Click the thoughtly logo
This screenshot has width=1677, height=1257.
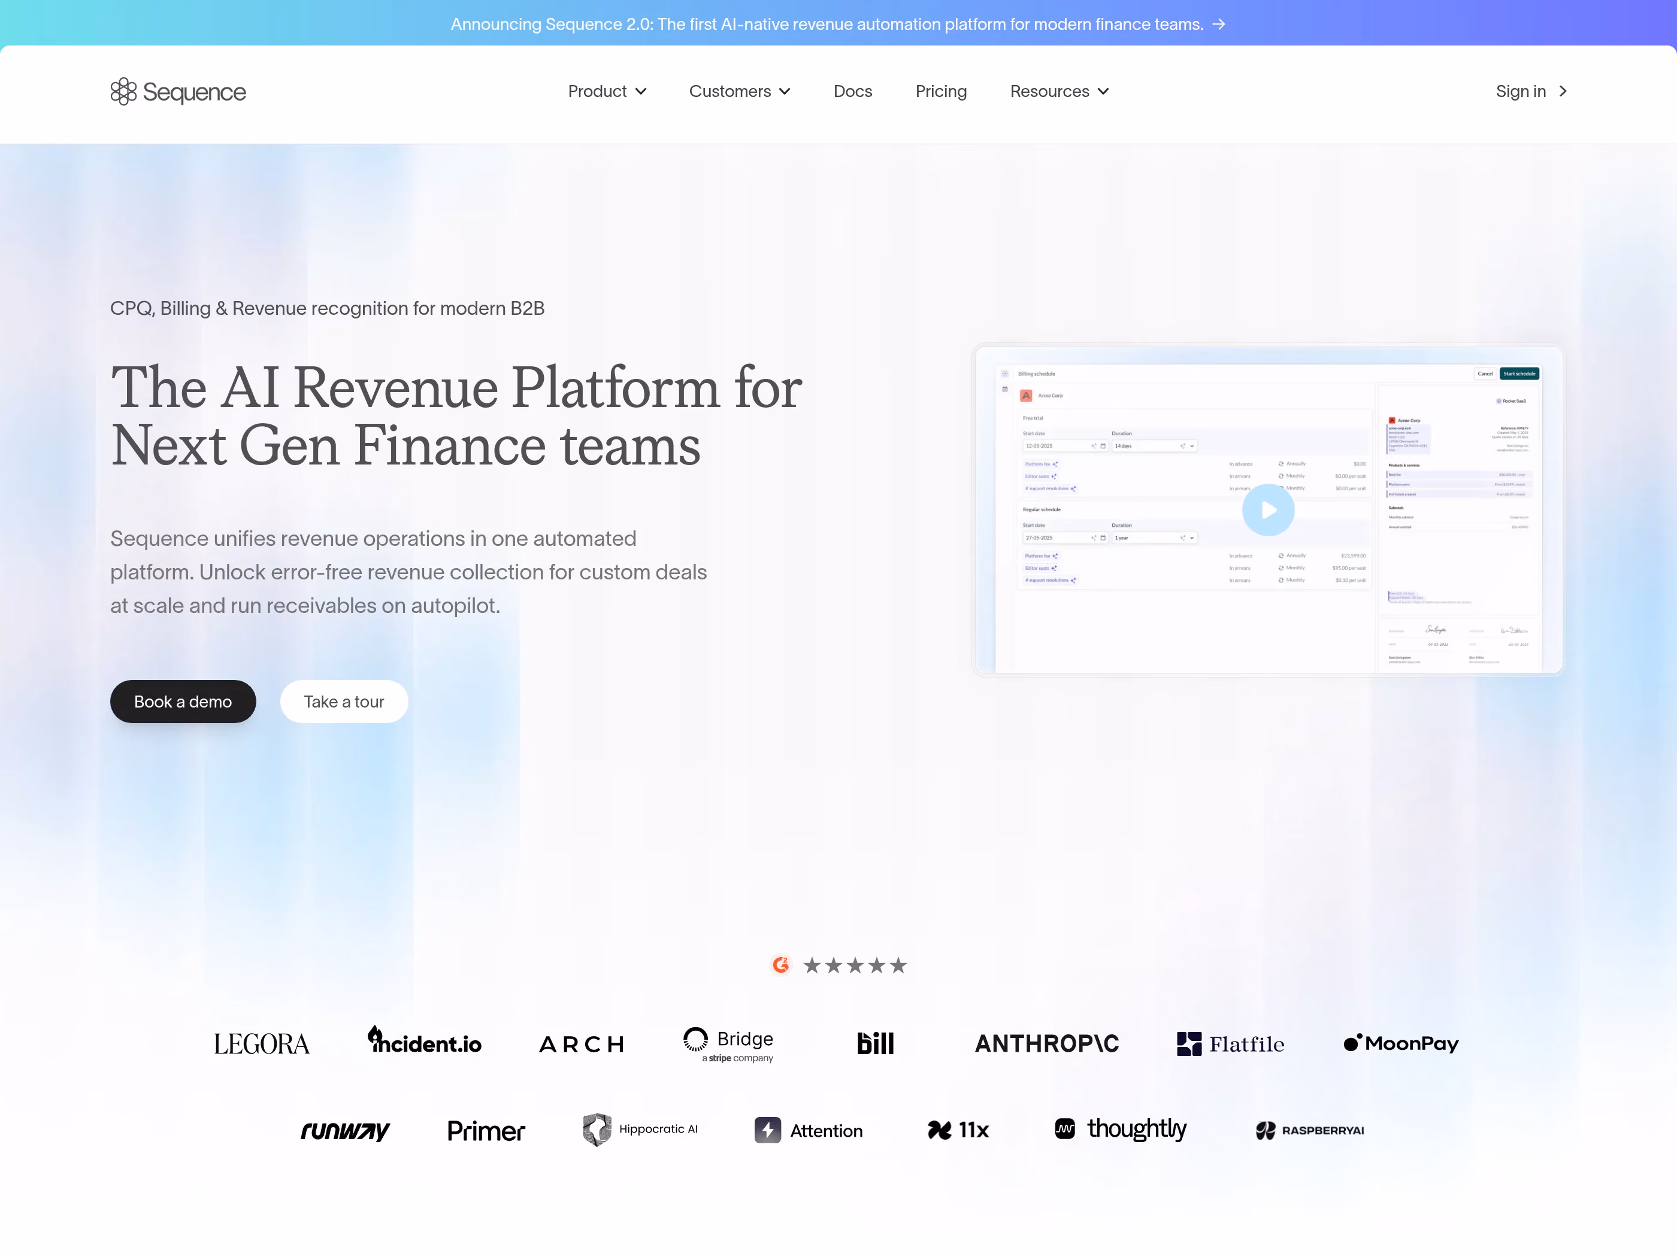click(x=1121, y=1129)
